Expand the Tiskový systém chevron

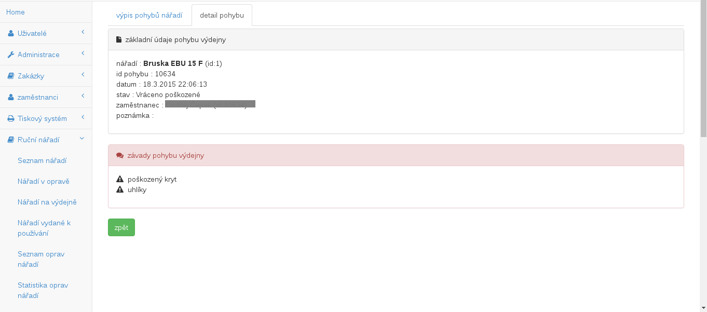point(83,118)
